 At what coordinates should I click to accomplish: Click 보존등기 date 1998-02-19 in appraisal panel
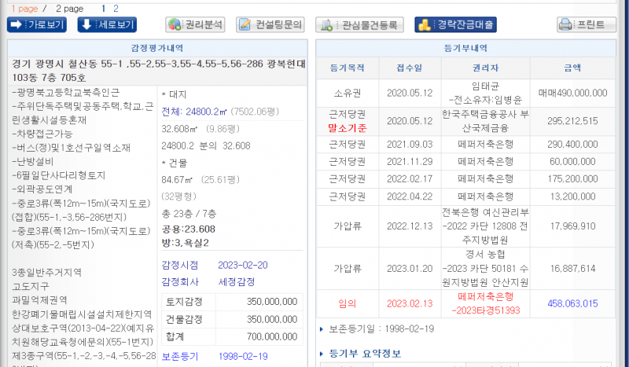click(243, 356)
